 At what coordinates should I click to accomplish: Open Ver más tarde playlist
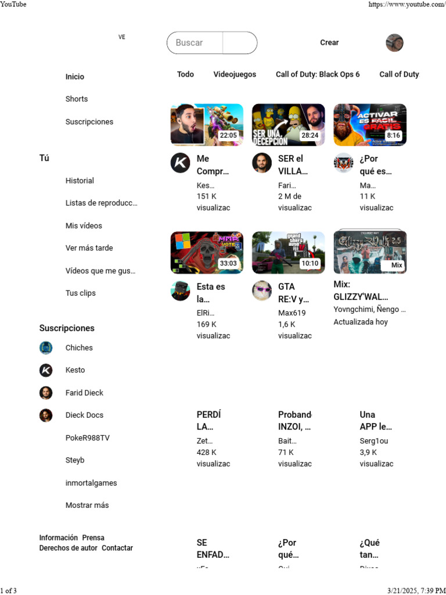pyautogui.click(x=89, y=248)
